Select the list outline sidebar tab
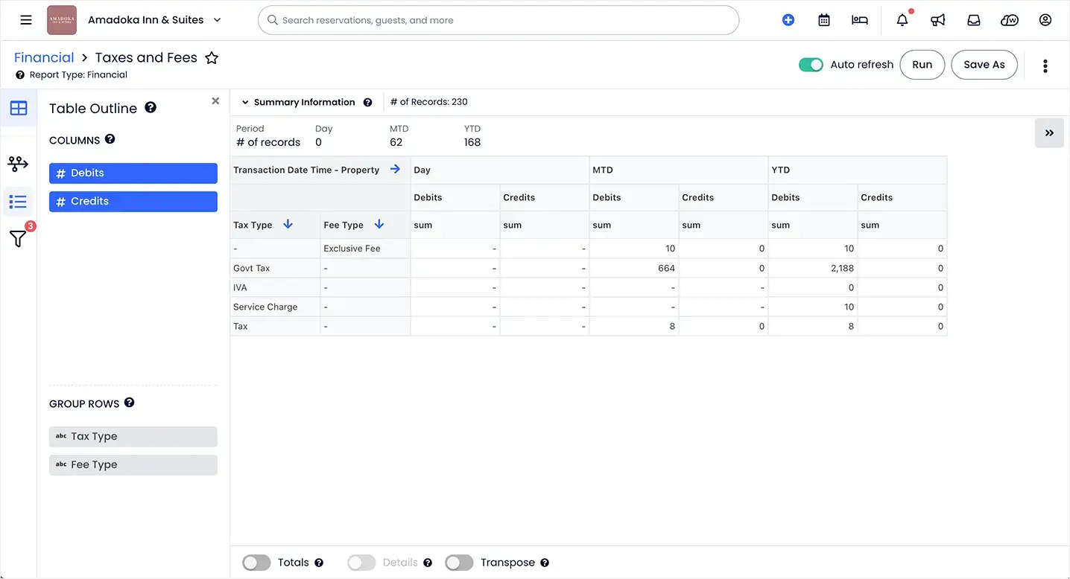This screenshot has height=579, width=1070. 18,202
